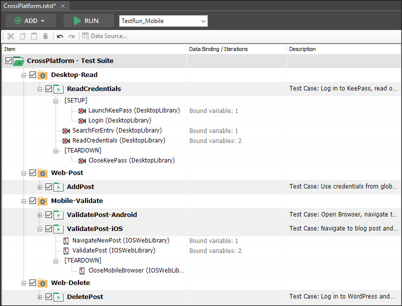Screen dimensions: 402x306
Task: Click the Undo arrow icon
Action: 59,36
